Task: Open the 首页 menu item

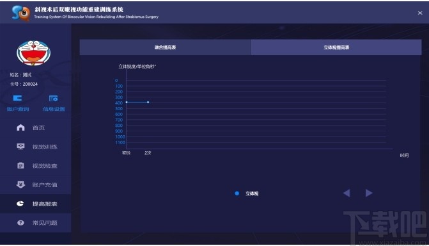Action: pos(36,127)
